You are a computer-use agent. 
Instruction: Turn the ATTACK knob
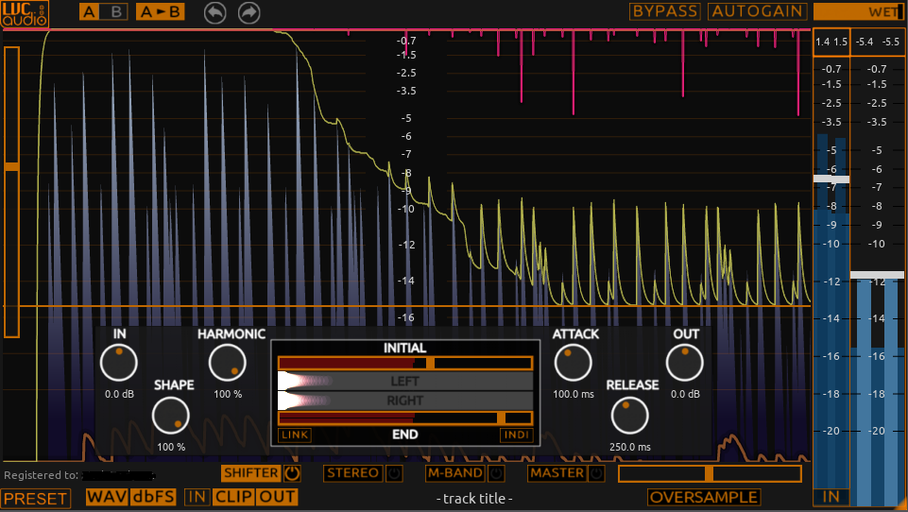(574, 363)
